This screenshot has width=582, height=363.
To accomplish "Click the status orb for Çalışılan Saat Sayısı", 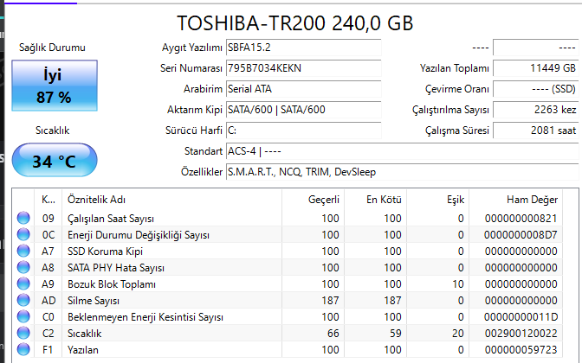I will [23, 219].
